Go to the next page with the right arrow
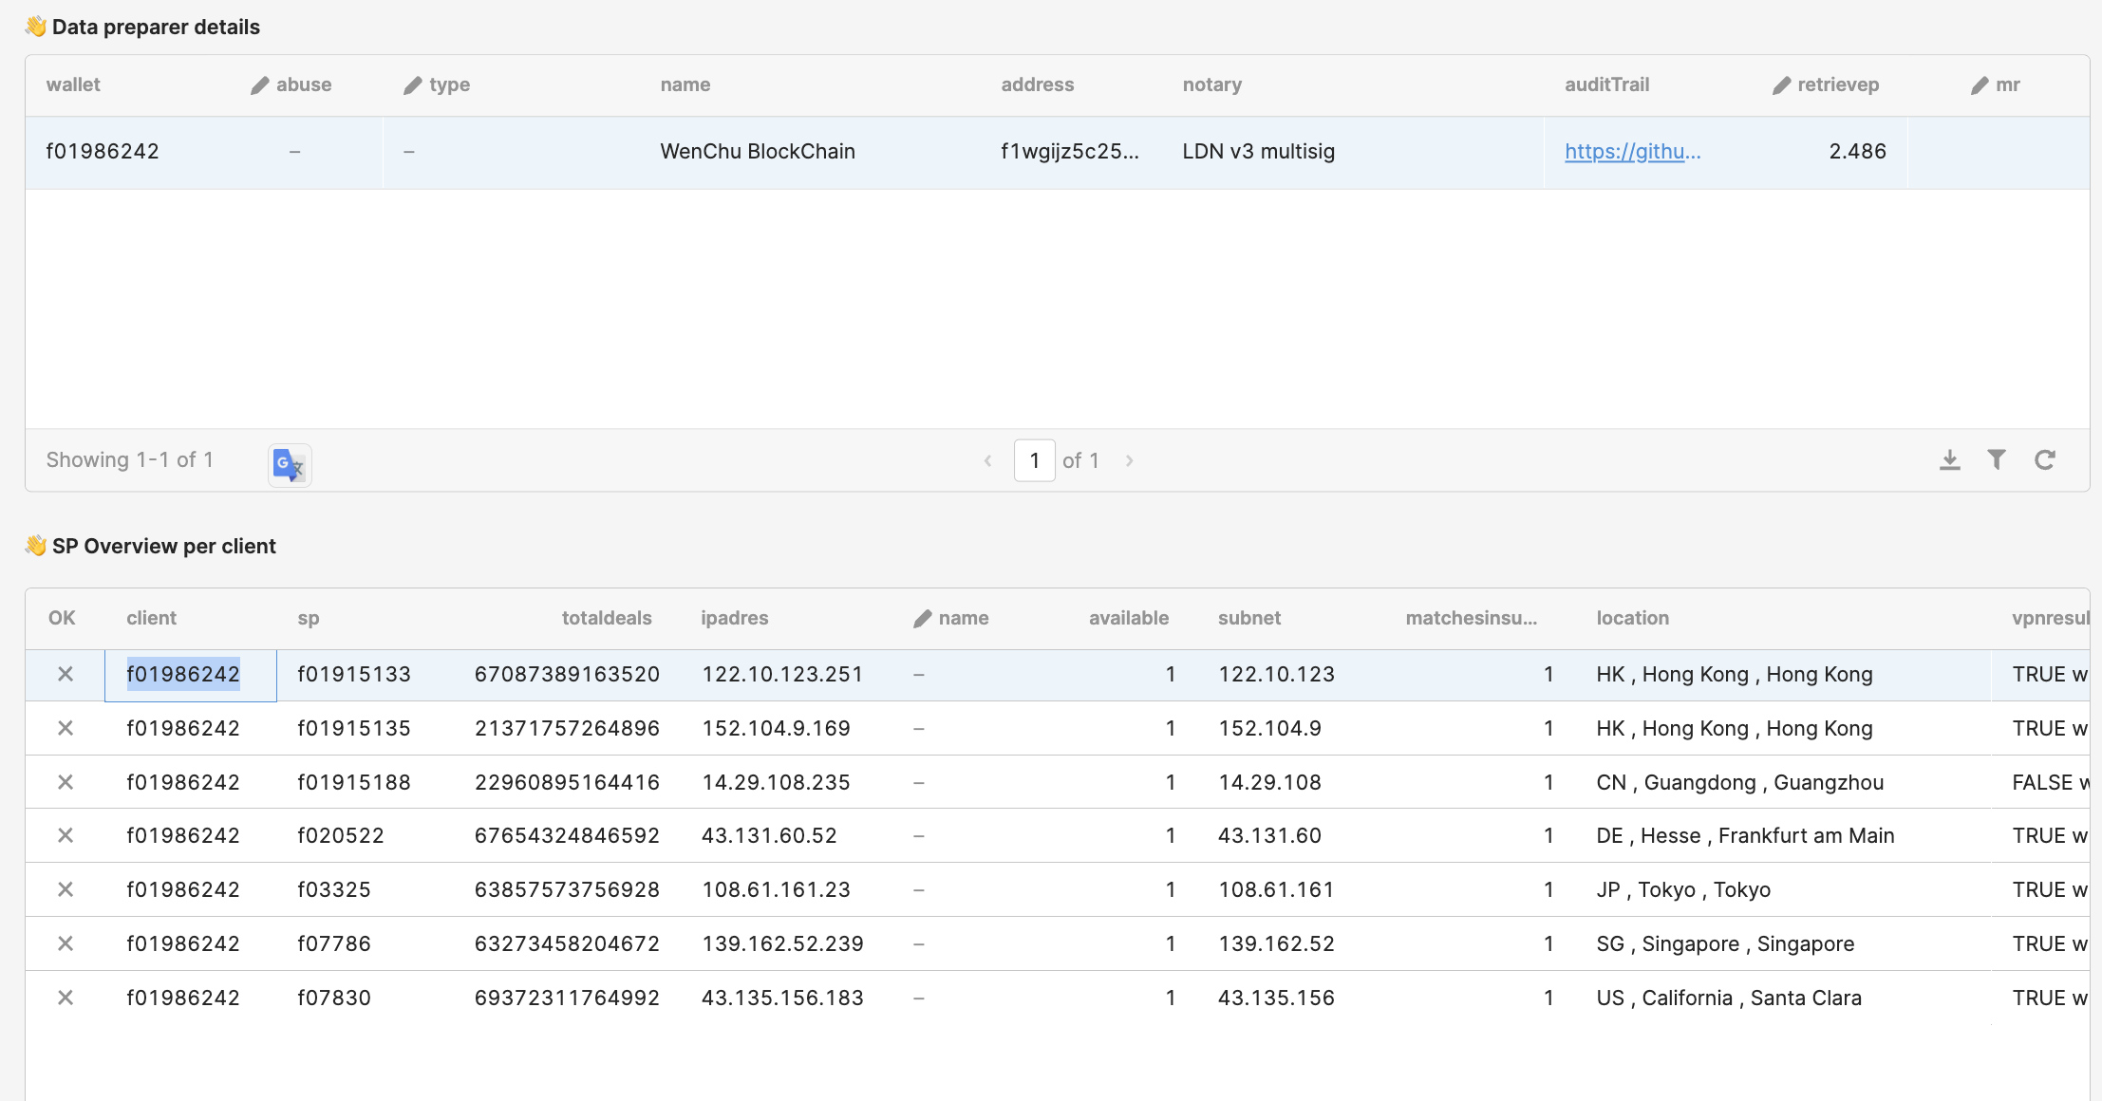The height and width of the screenshot is (1101, 2102). [1129, 460]
